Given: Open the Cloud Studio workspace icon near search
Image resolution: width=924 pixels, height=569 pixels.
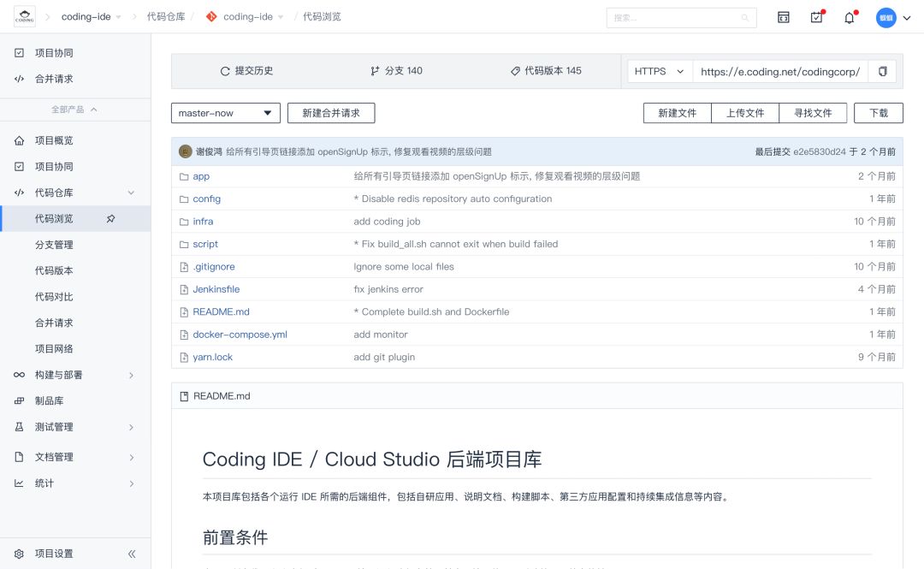Looking at the screenshot, I should (783, 17).
